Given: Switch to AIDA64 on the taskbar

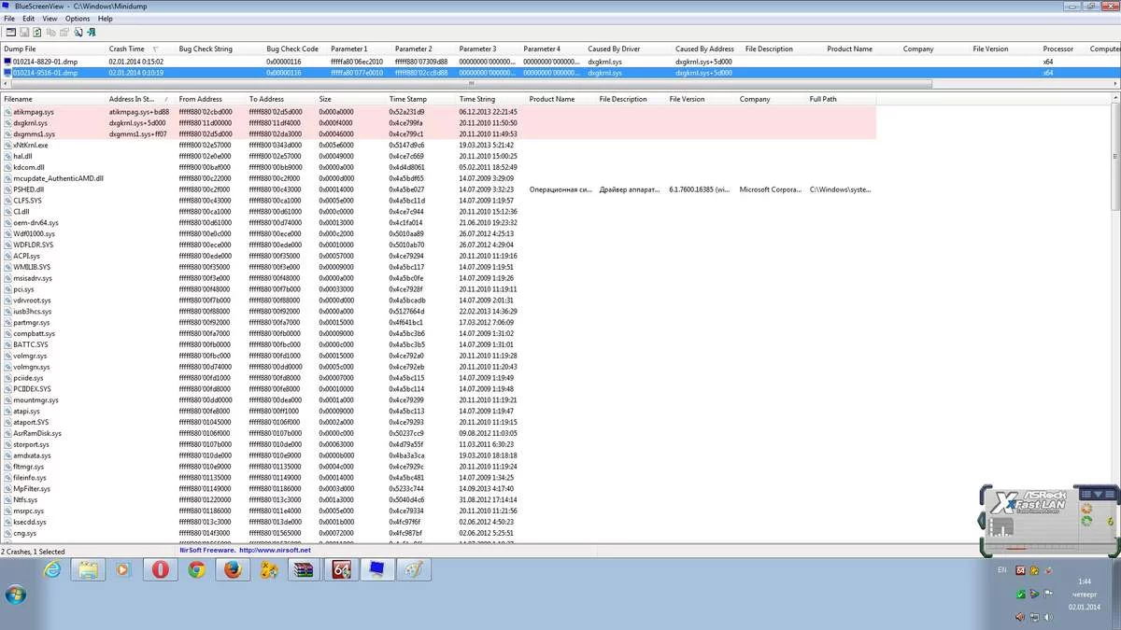Looking at the screenshot, I should tap(340, 569).
